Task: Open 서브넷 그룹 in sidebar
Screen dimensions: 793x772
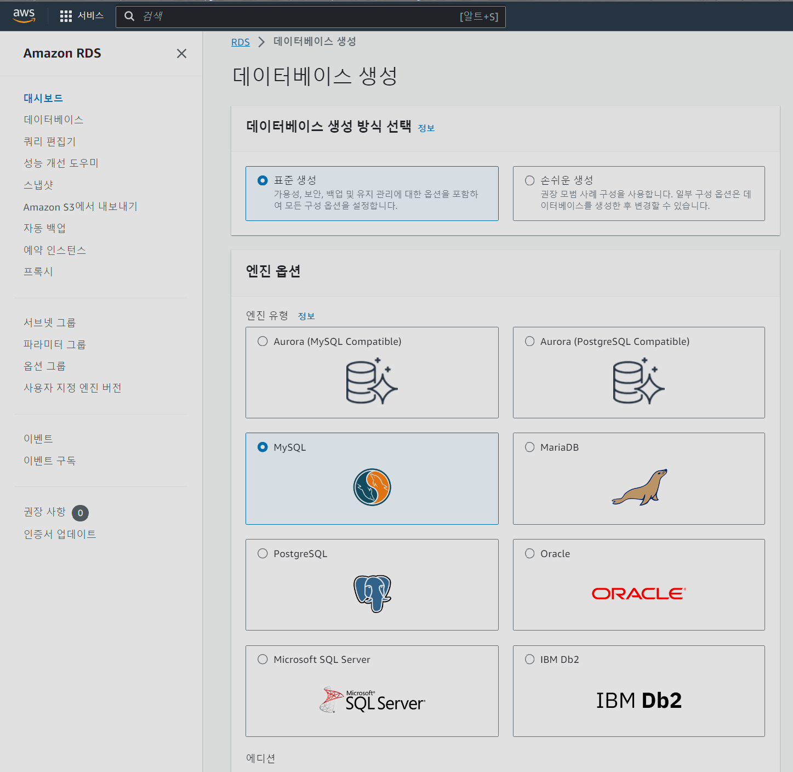Action: coord(50,323)
